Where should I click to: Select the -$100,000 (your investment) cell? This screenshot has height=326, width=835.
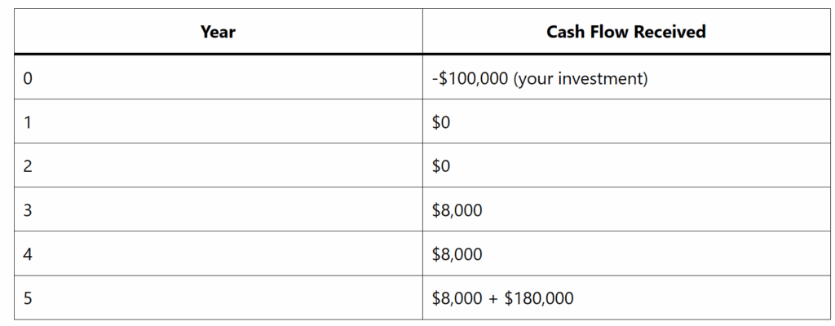(625, 77)
